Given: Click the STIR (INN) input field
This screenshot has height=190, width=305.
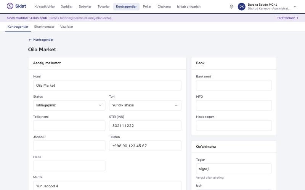Looking at the screenshot, I should click(x=145, y=126).
